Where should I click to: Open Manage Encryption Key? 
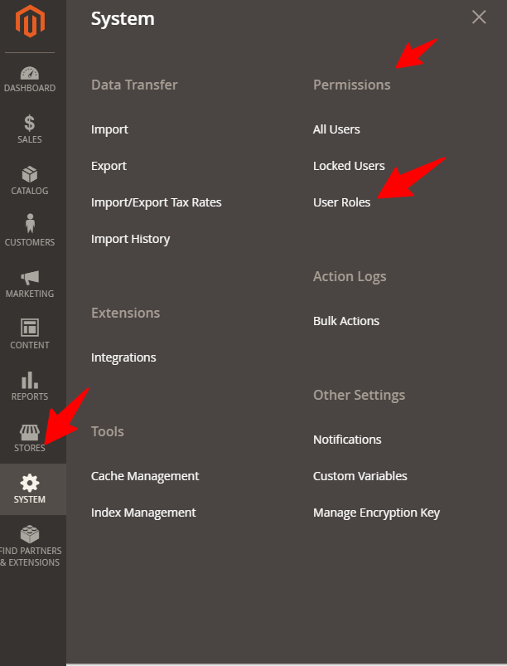pyautogui.click(x=376, y=513)
